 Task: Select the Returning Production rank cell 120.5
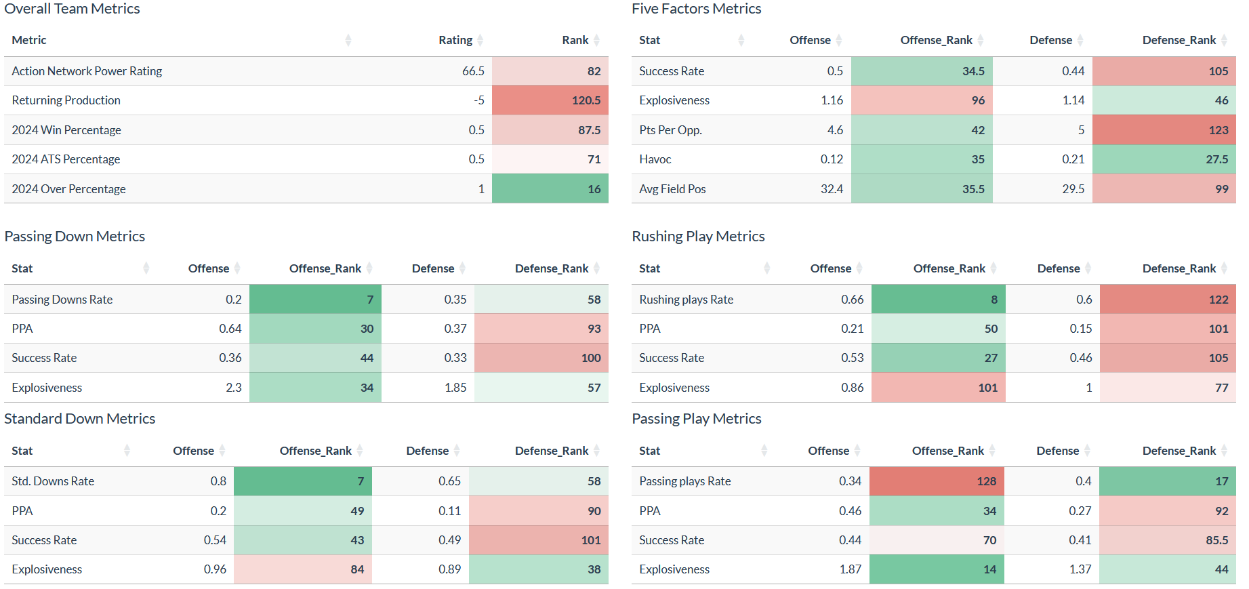[550, 100]
